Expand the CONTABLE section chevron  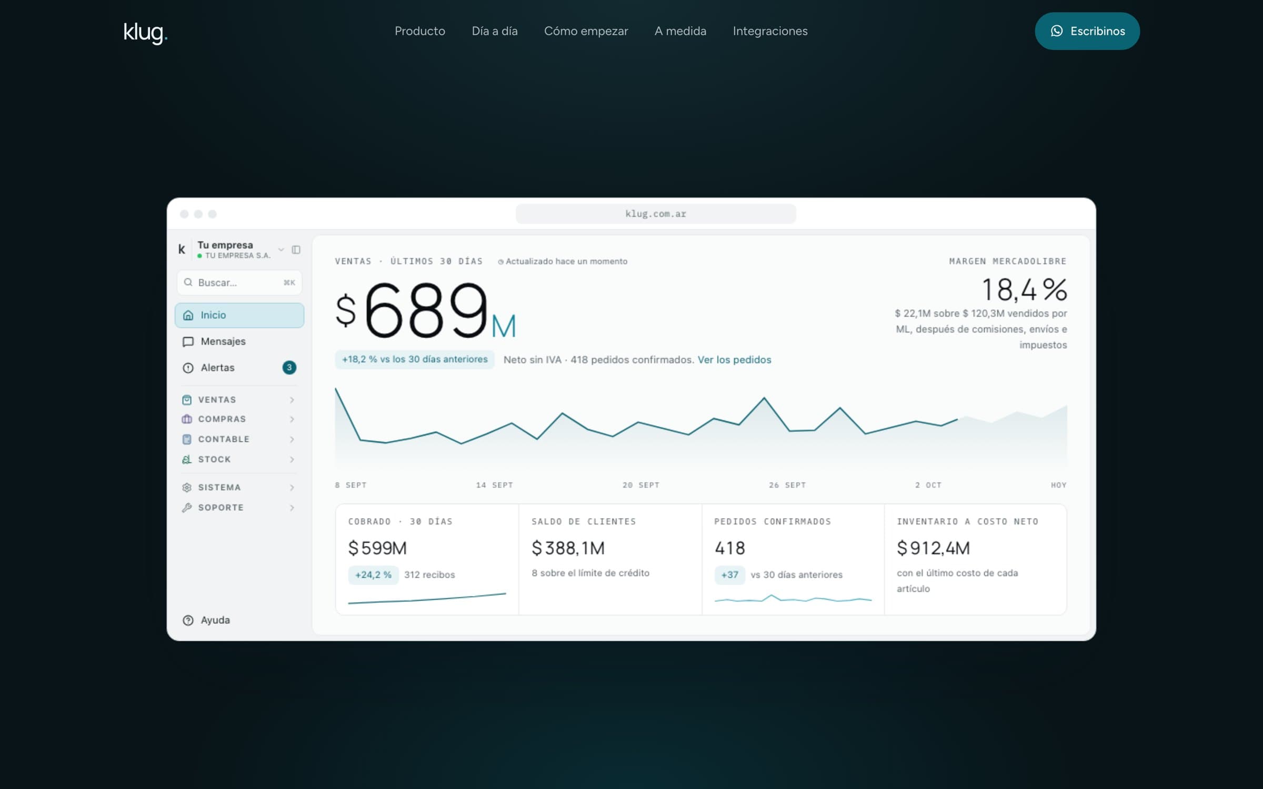pyautogui.click(x=292, y=439)
